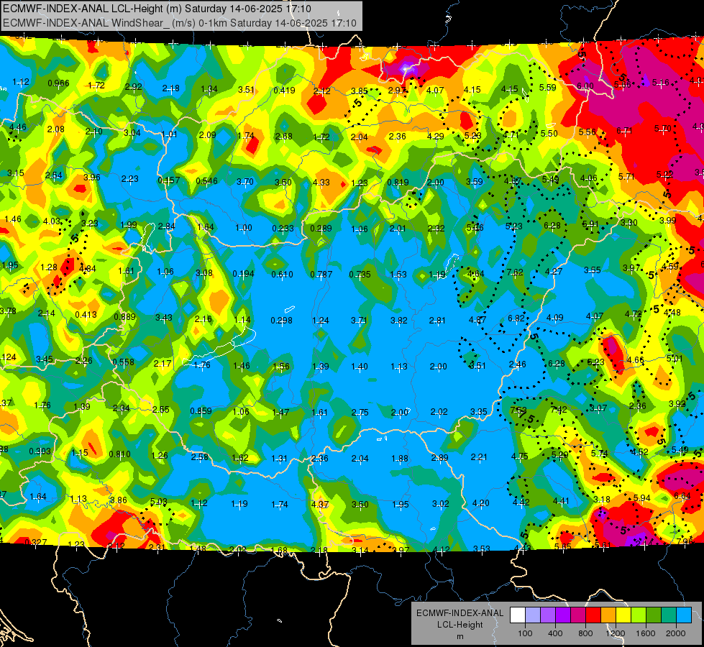The image size is (704, 647).
Task: Click the orange swatch in the legend
Action: point(608,615)
